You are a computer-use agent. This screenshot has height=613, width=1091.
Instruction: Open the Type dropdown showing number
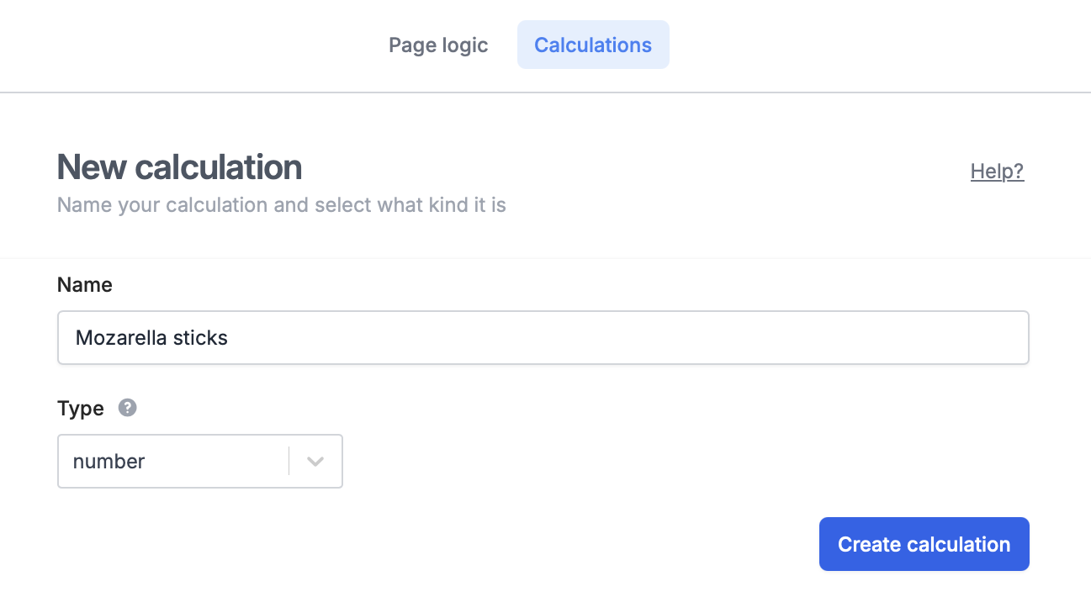point(199,461)
